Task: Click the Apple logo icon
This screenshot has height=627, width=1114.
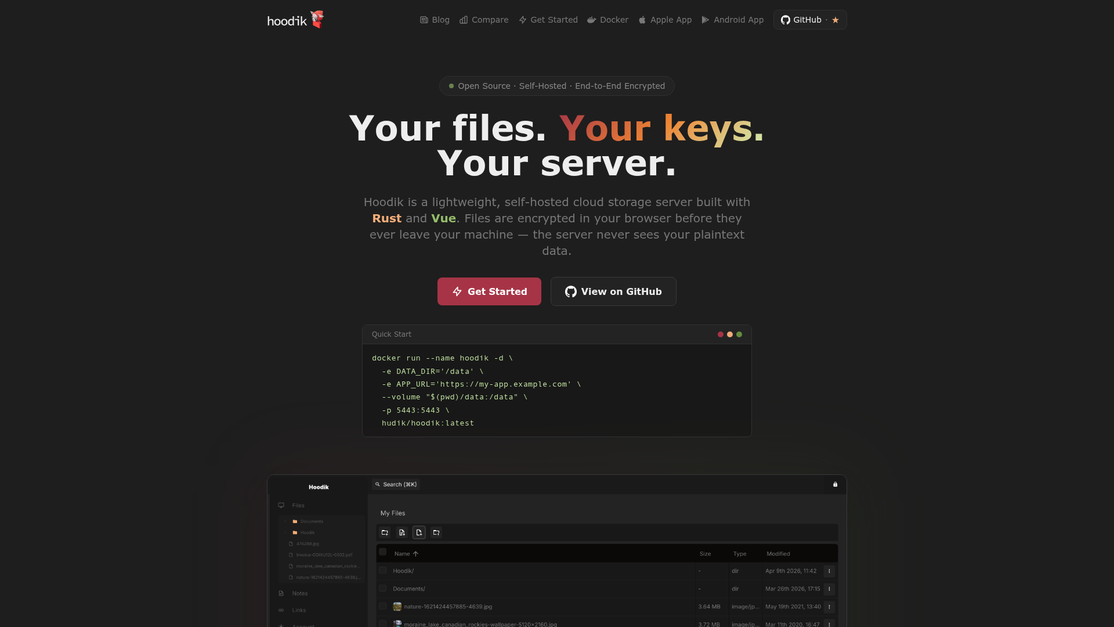Action: [x=642, y=20]
